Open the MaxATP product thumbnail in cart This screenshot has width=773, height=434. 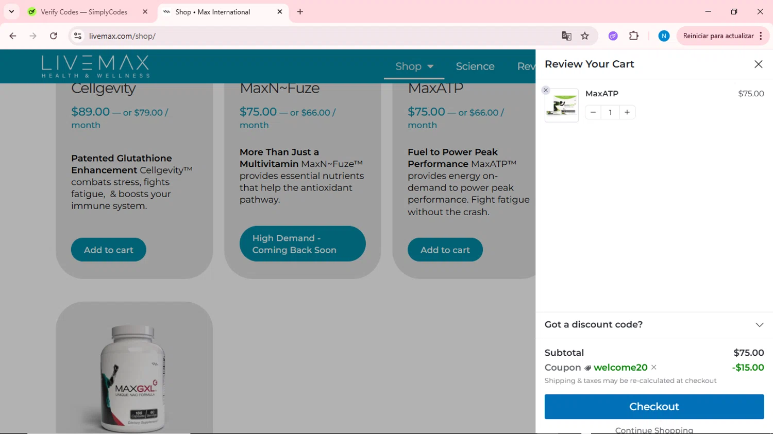pyautogui.click(x=562, y=106)
